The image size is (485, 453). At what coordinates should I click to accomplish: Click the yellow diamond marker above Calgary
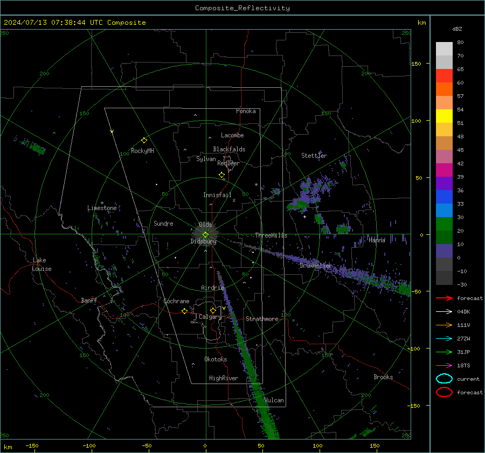coord(213,310)
